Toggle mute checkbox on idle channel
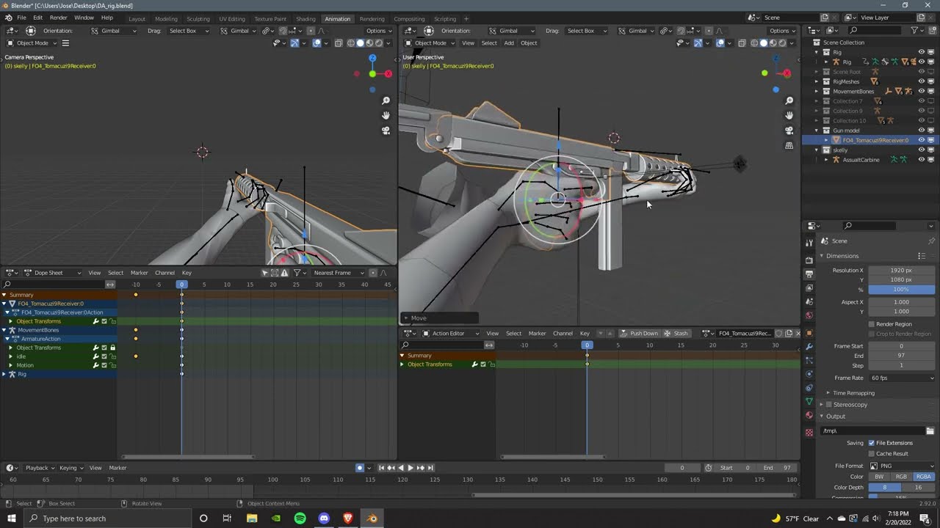 [x=104, y=356]
